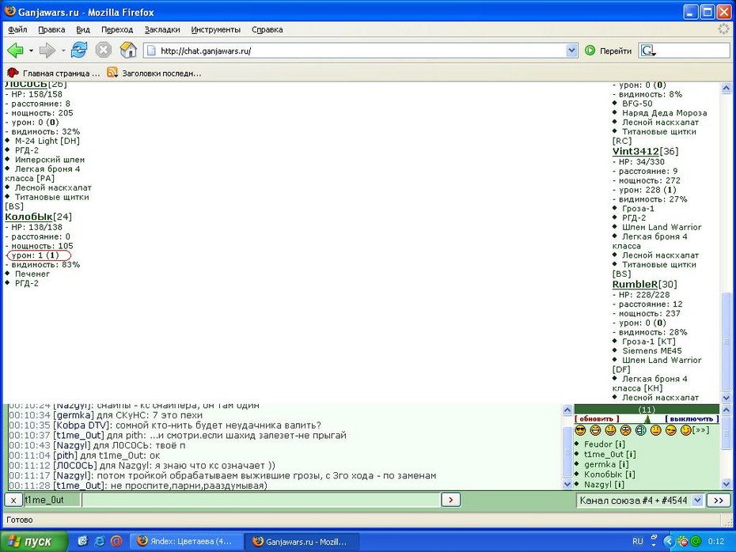
Task: Insert the third happy smiley
Action: pyautogui.click(x=610, y=430)
